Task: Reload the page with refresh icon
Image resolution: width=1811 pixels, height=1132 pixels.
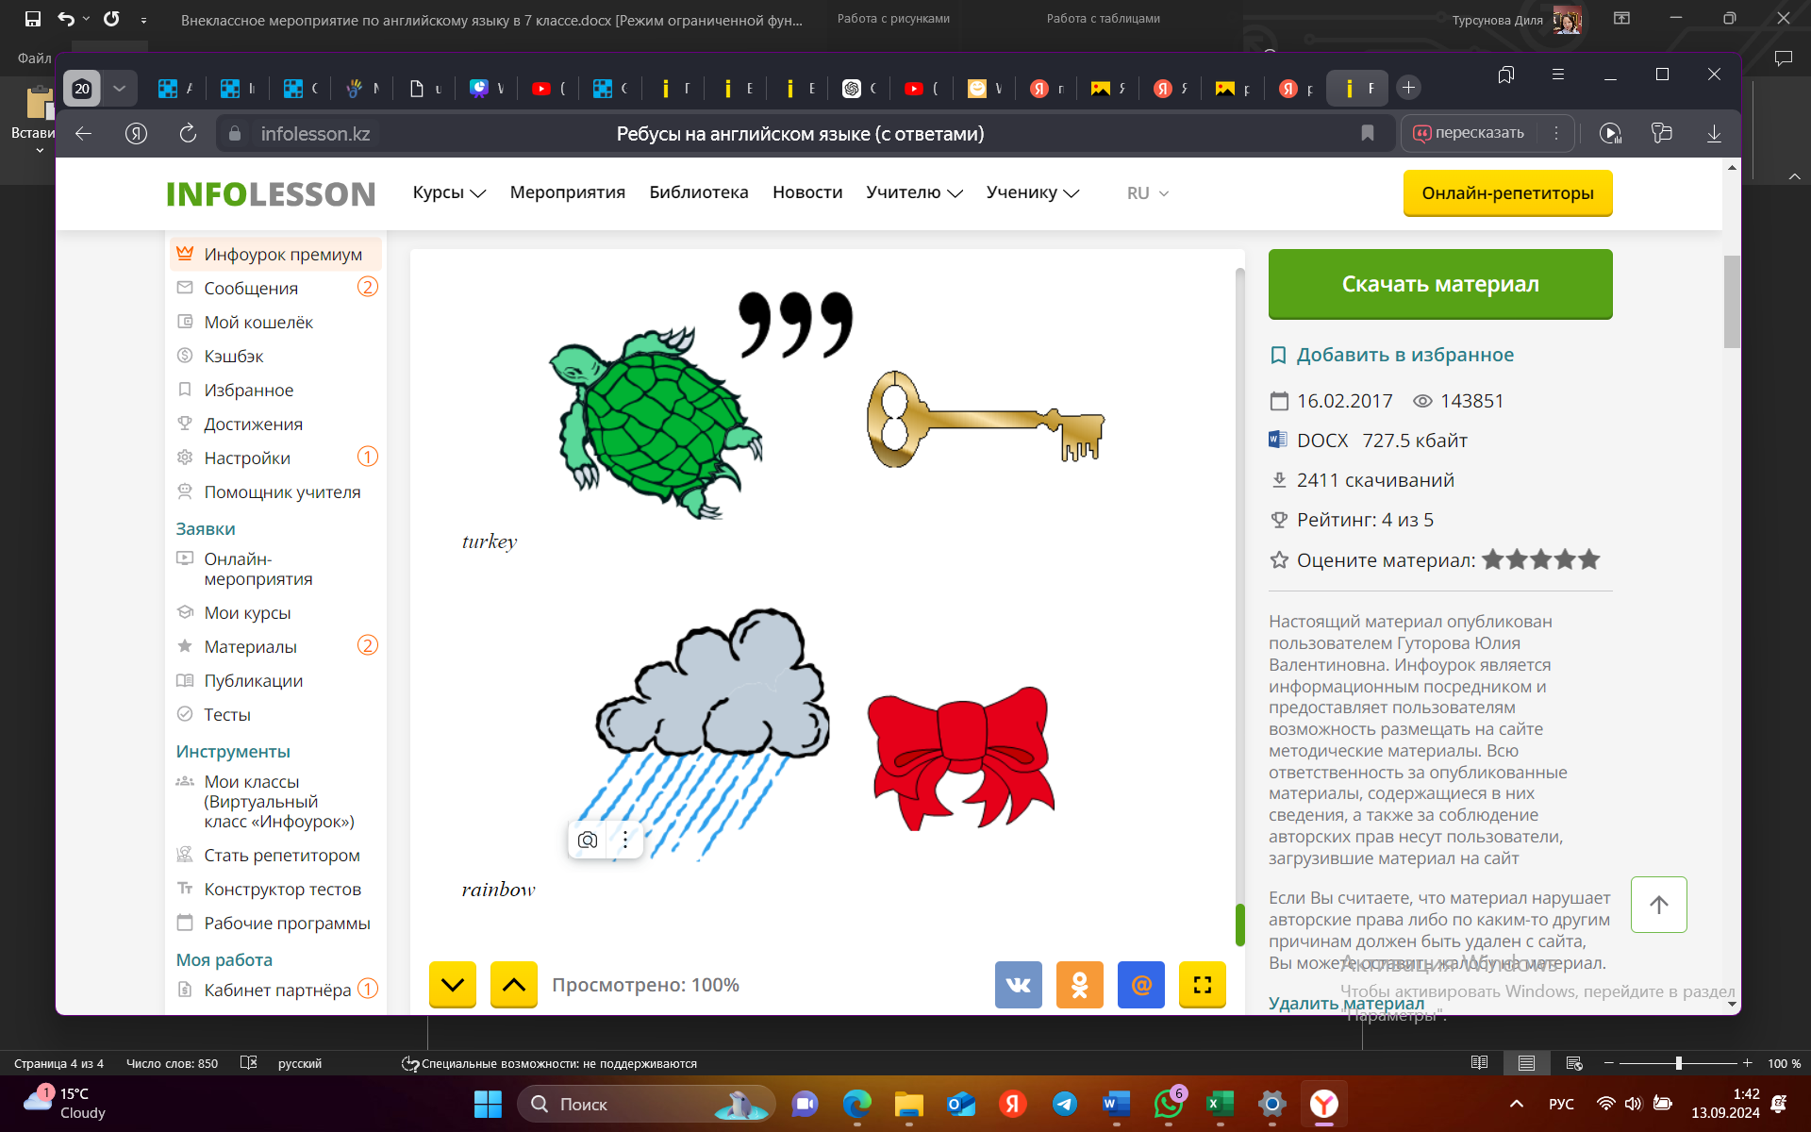Action: 188,134
